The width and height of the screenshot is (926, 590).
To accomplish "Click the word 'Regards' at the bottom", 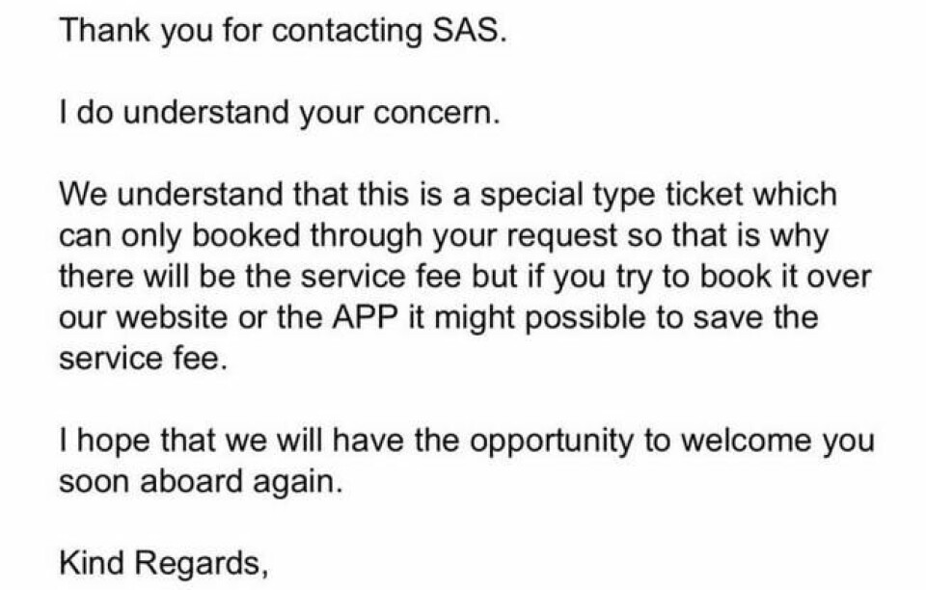I will point(198,563).
